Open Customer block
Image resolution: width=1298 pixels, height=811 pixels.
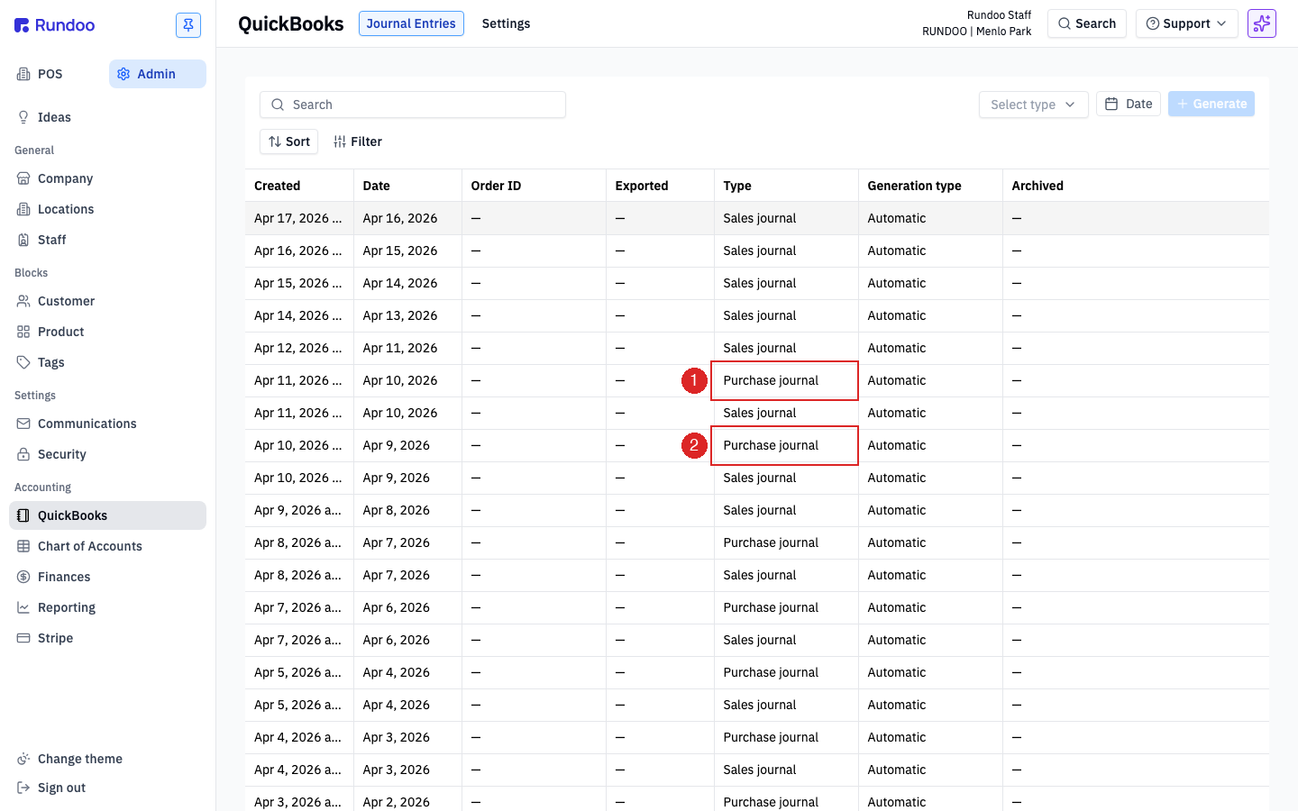point(108,301)
